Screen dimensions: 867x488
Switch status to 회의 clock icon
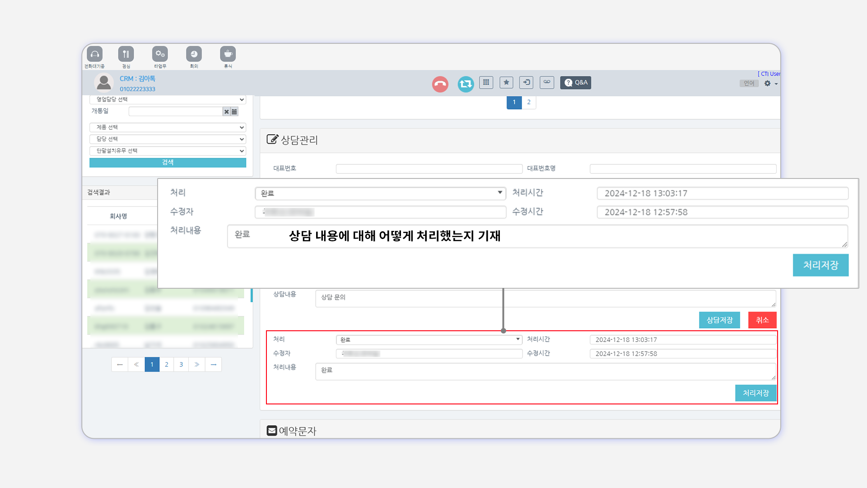tap(194, 54)
